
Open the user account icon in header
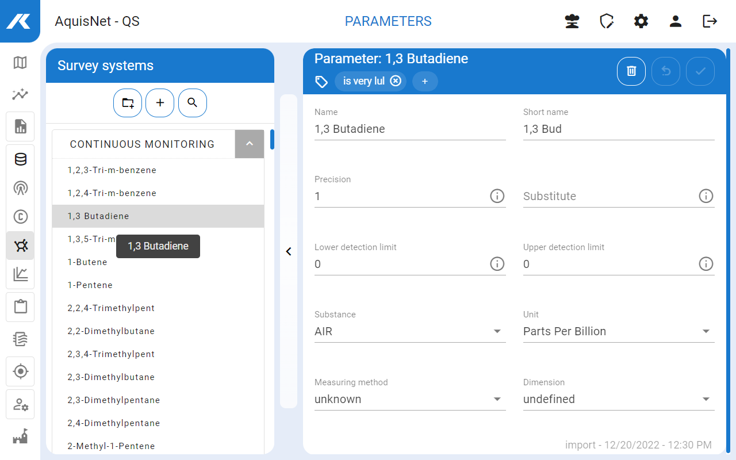click(x=676, y=21)
